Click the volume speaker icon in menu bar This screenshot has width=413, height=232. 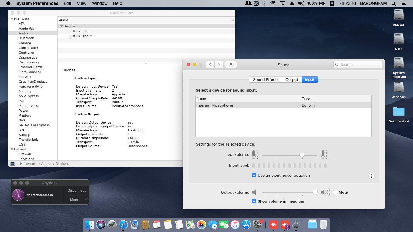(x=301, y=3)
